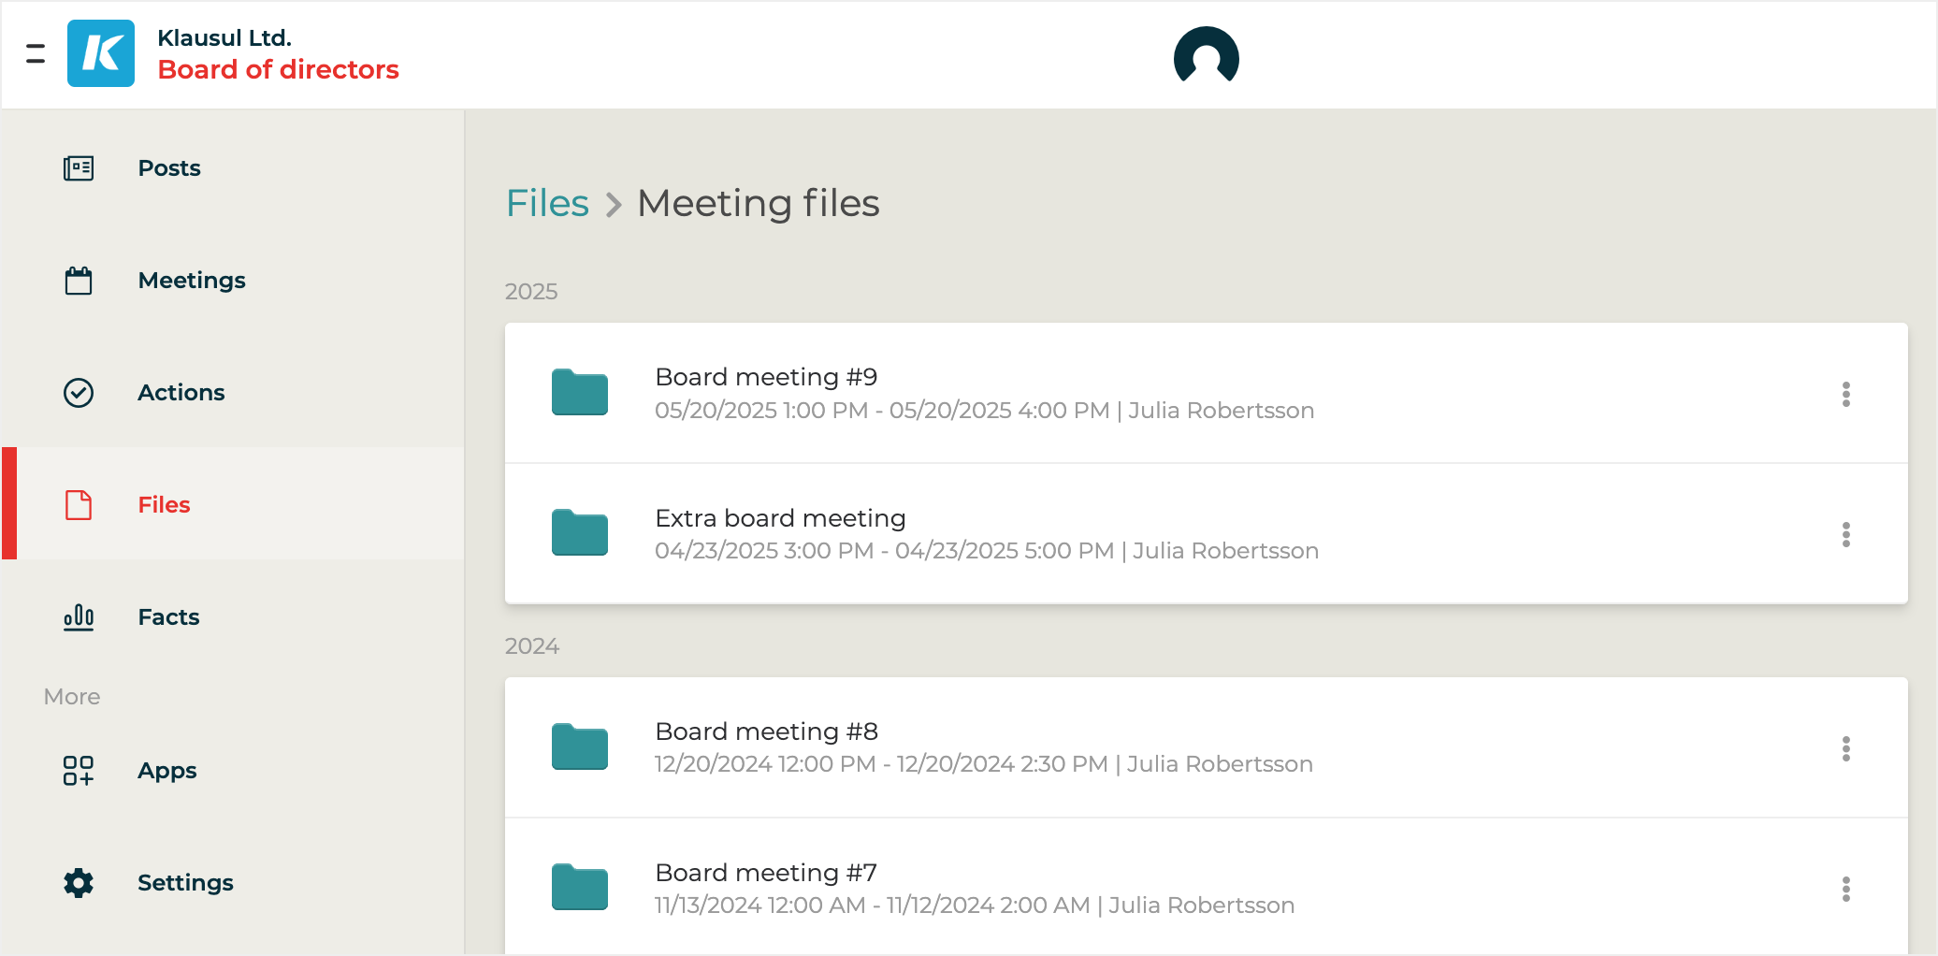The width and height of the screenshot is (1938, 956).
Task: Click the Actions checkmark icon
Action: coord(79,393)
